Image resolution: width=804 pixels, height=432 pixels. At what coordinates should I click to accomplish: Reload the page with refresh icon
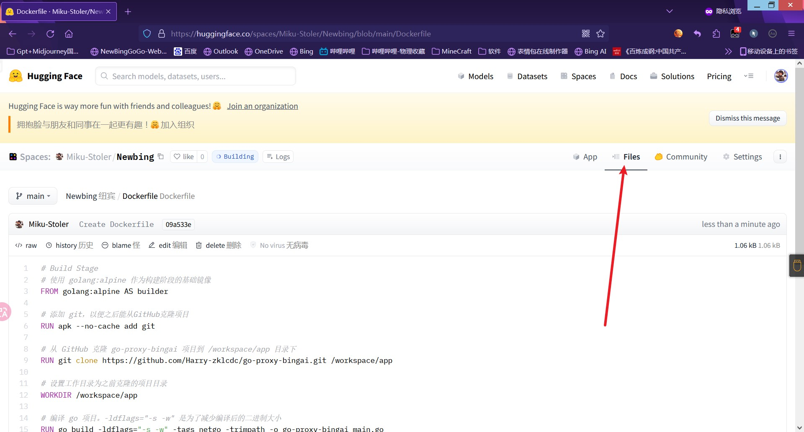(x=50, y=34)
